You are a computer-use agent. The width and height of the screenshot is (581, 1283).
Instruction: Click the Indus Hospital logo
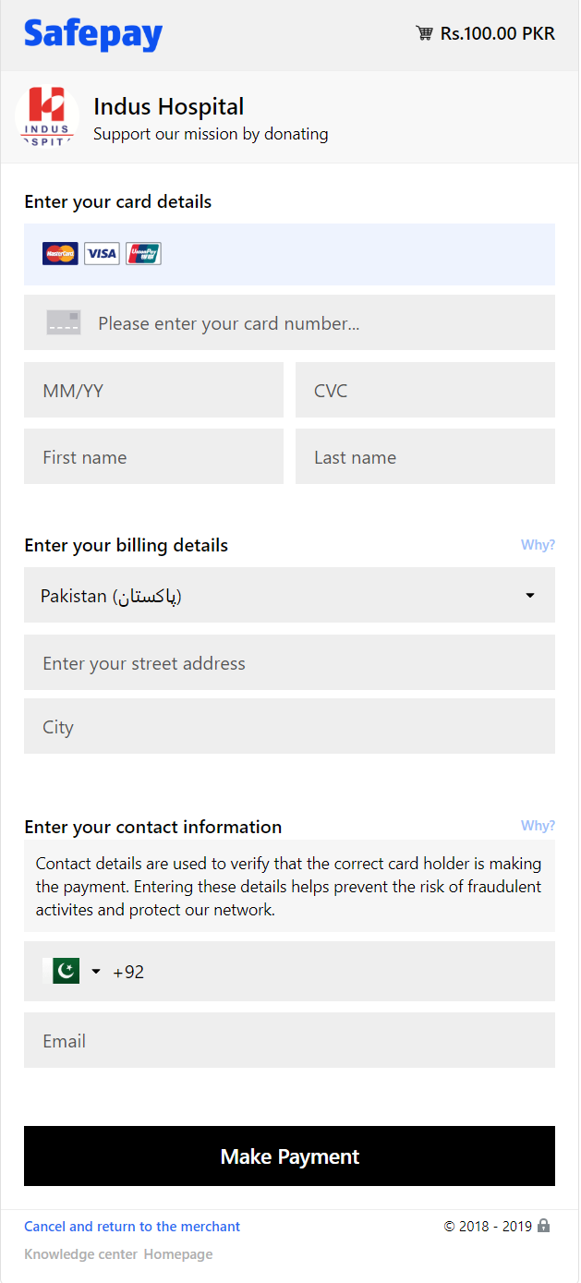tap(46, 117)
